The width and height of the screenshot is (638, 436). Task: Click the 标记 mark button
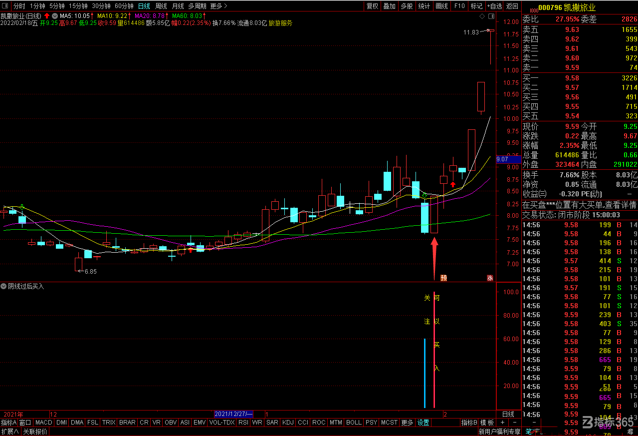[477, 6]
